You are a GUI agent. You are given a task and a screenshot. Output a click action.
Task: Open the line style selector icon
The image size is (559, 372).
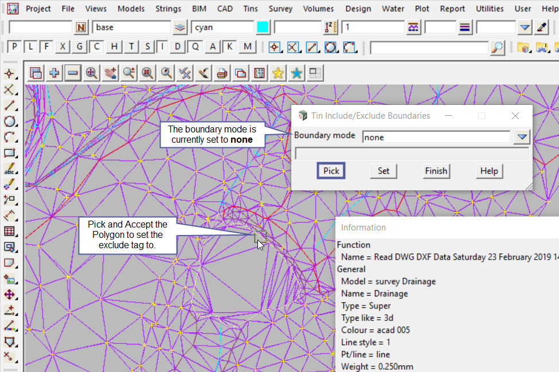(413, 27)
